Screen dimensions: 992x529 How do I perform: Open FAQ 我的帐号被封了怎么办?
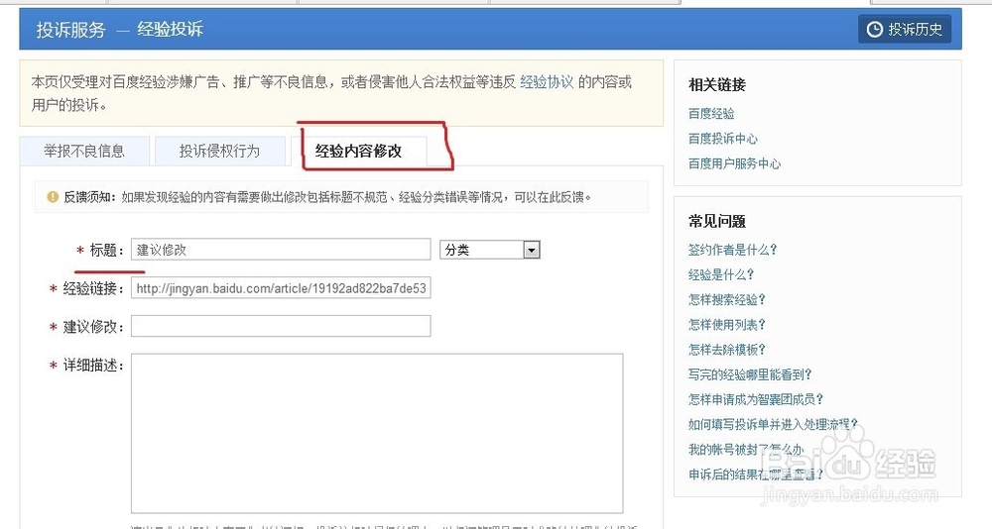746,450
